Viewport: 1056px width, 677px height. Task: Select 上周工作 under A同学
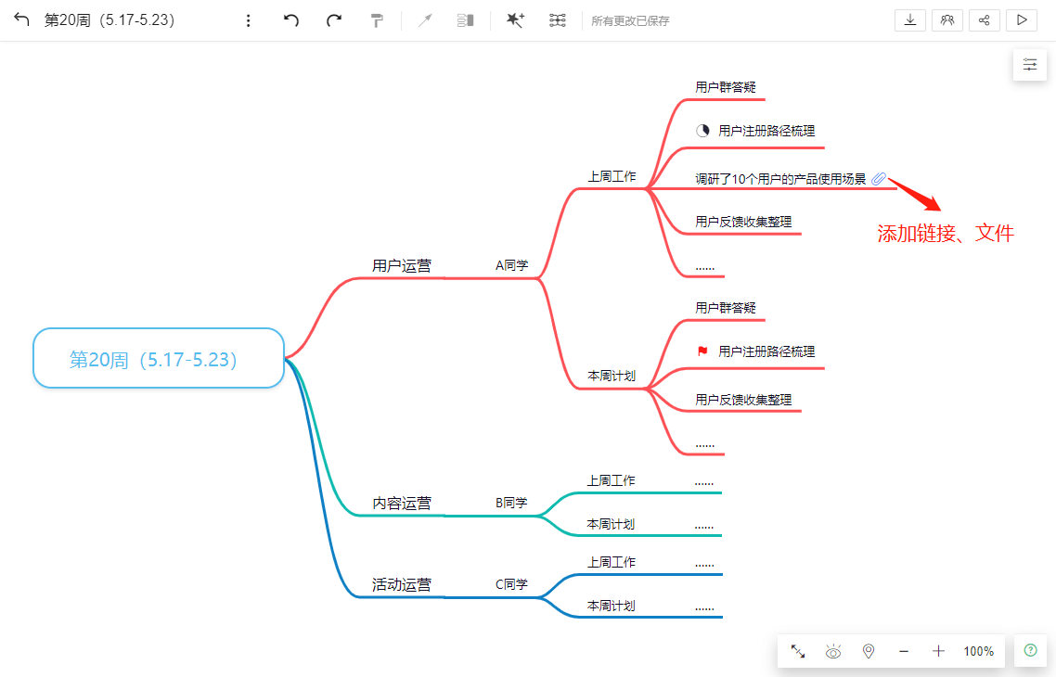(612, 177)
